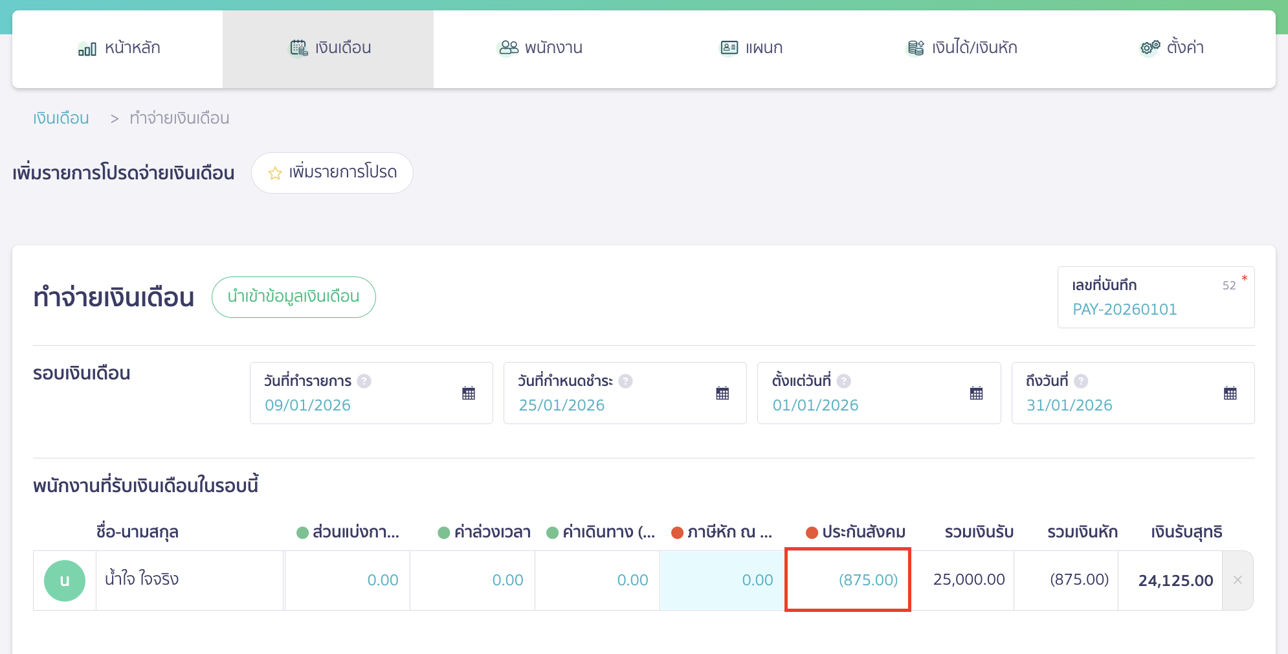Click help icon next to วันที่กำหนดชำระ
This screenshot has width=1288, height=654.
tap(625, 381)
